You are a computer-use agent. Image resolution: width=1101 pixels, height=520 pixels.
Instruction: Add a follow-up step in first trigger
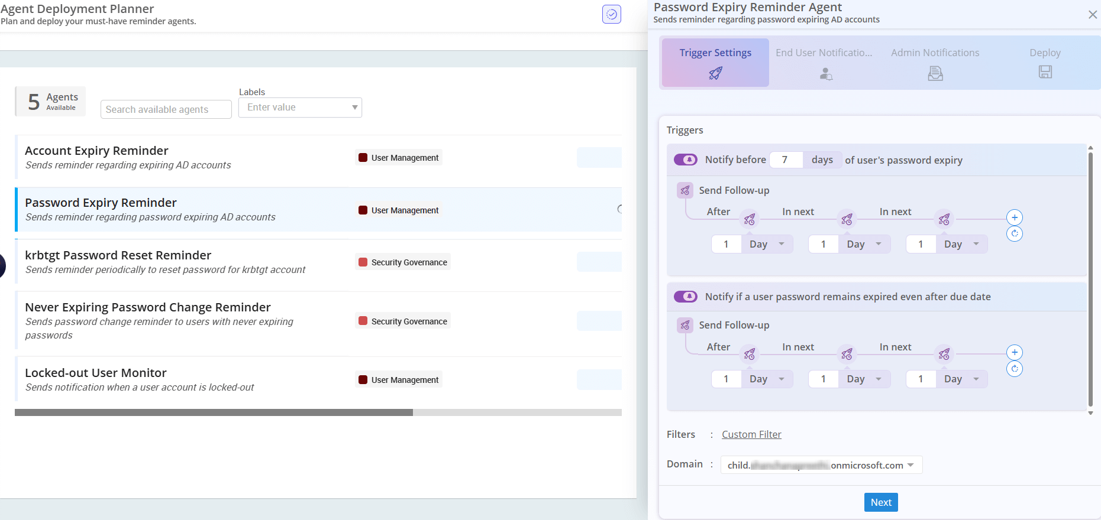click(x=1015, y=217)
